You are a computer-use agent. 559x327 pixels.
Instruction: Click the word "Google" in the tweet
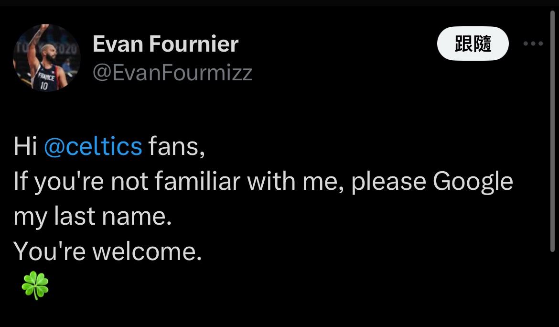tap(473, 182)
